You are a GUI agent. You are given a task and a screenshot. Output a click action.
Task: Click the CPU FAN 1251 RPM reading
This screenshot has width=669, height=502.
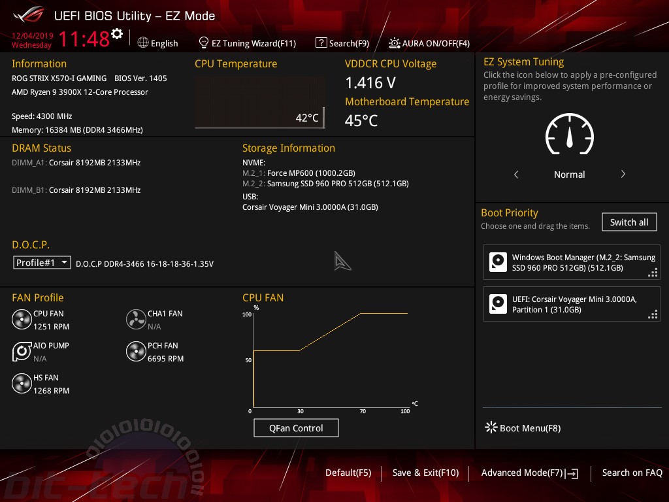(51, 327)
